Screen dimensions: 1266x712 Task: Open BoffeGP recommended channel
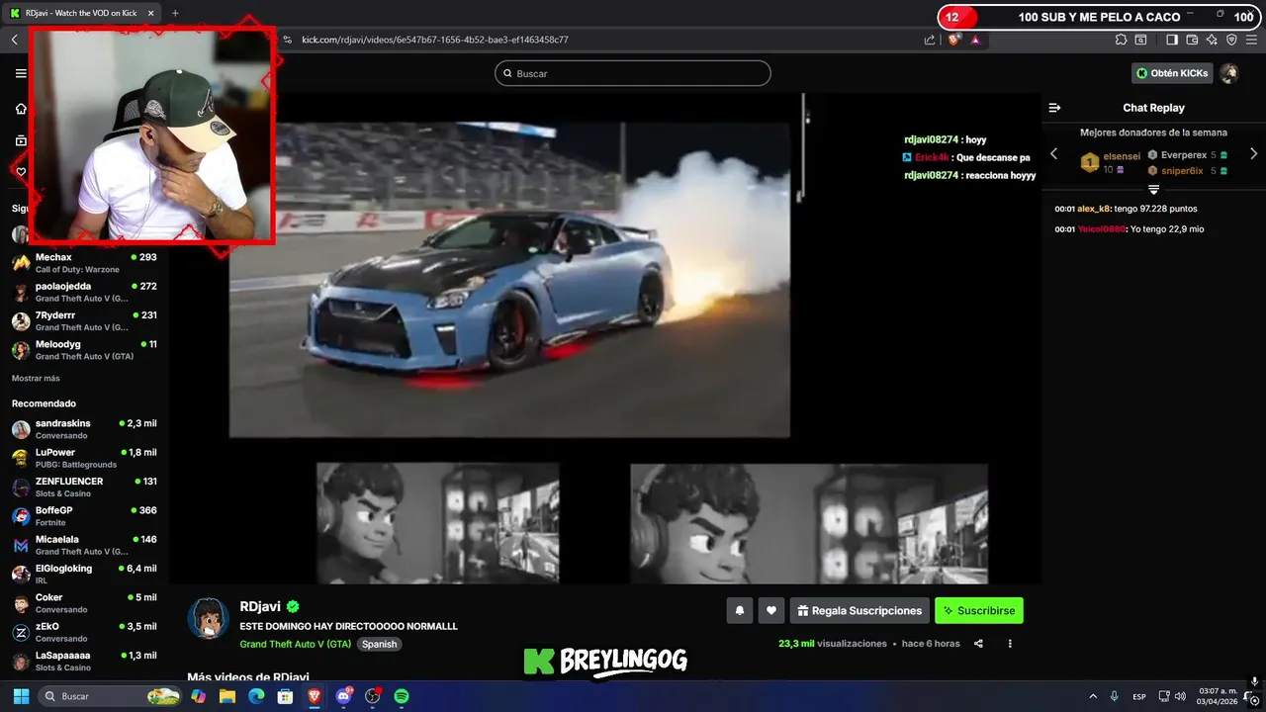click(x=84, y=516)
